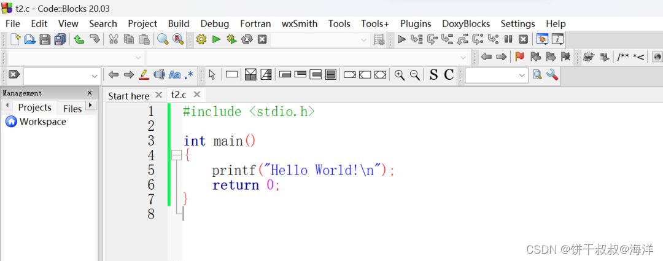Viewport: 663px width, 261px height.
Task: Click the Copy icon in the toolbar
Action: 129,39
